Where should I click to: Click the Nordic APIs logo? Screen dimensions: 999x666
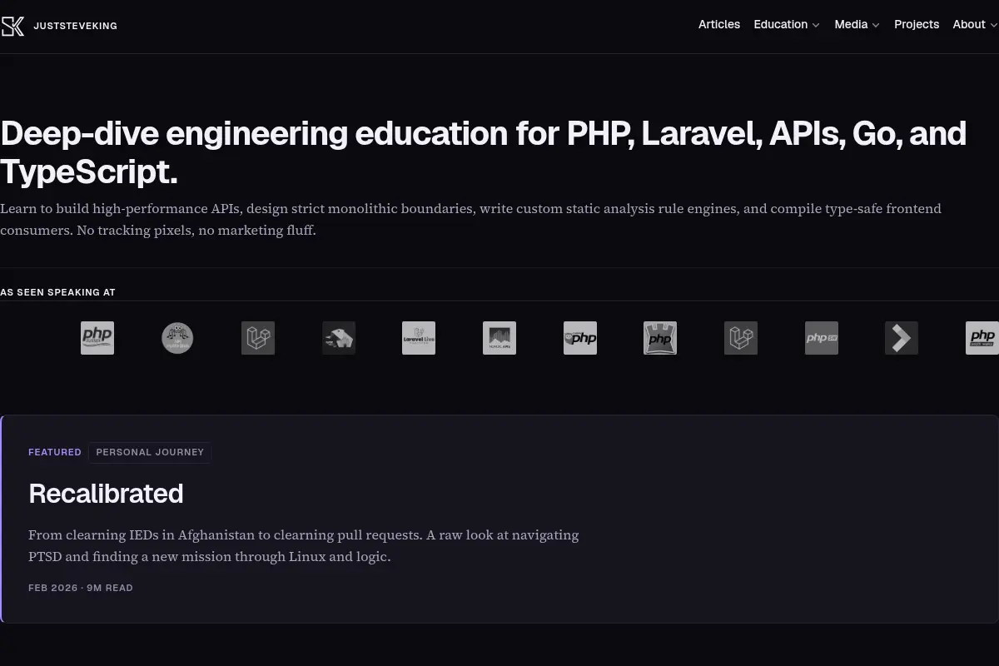[499, 338]
